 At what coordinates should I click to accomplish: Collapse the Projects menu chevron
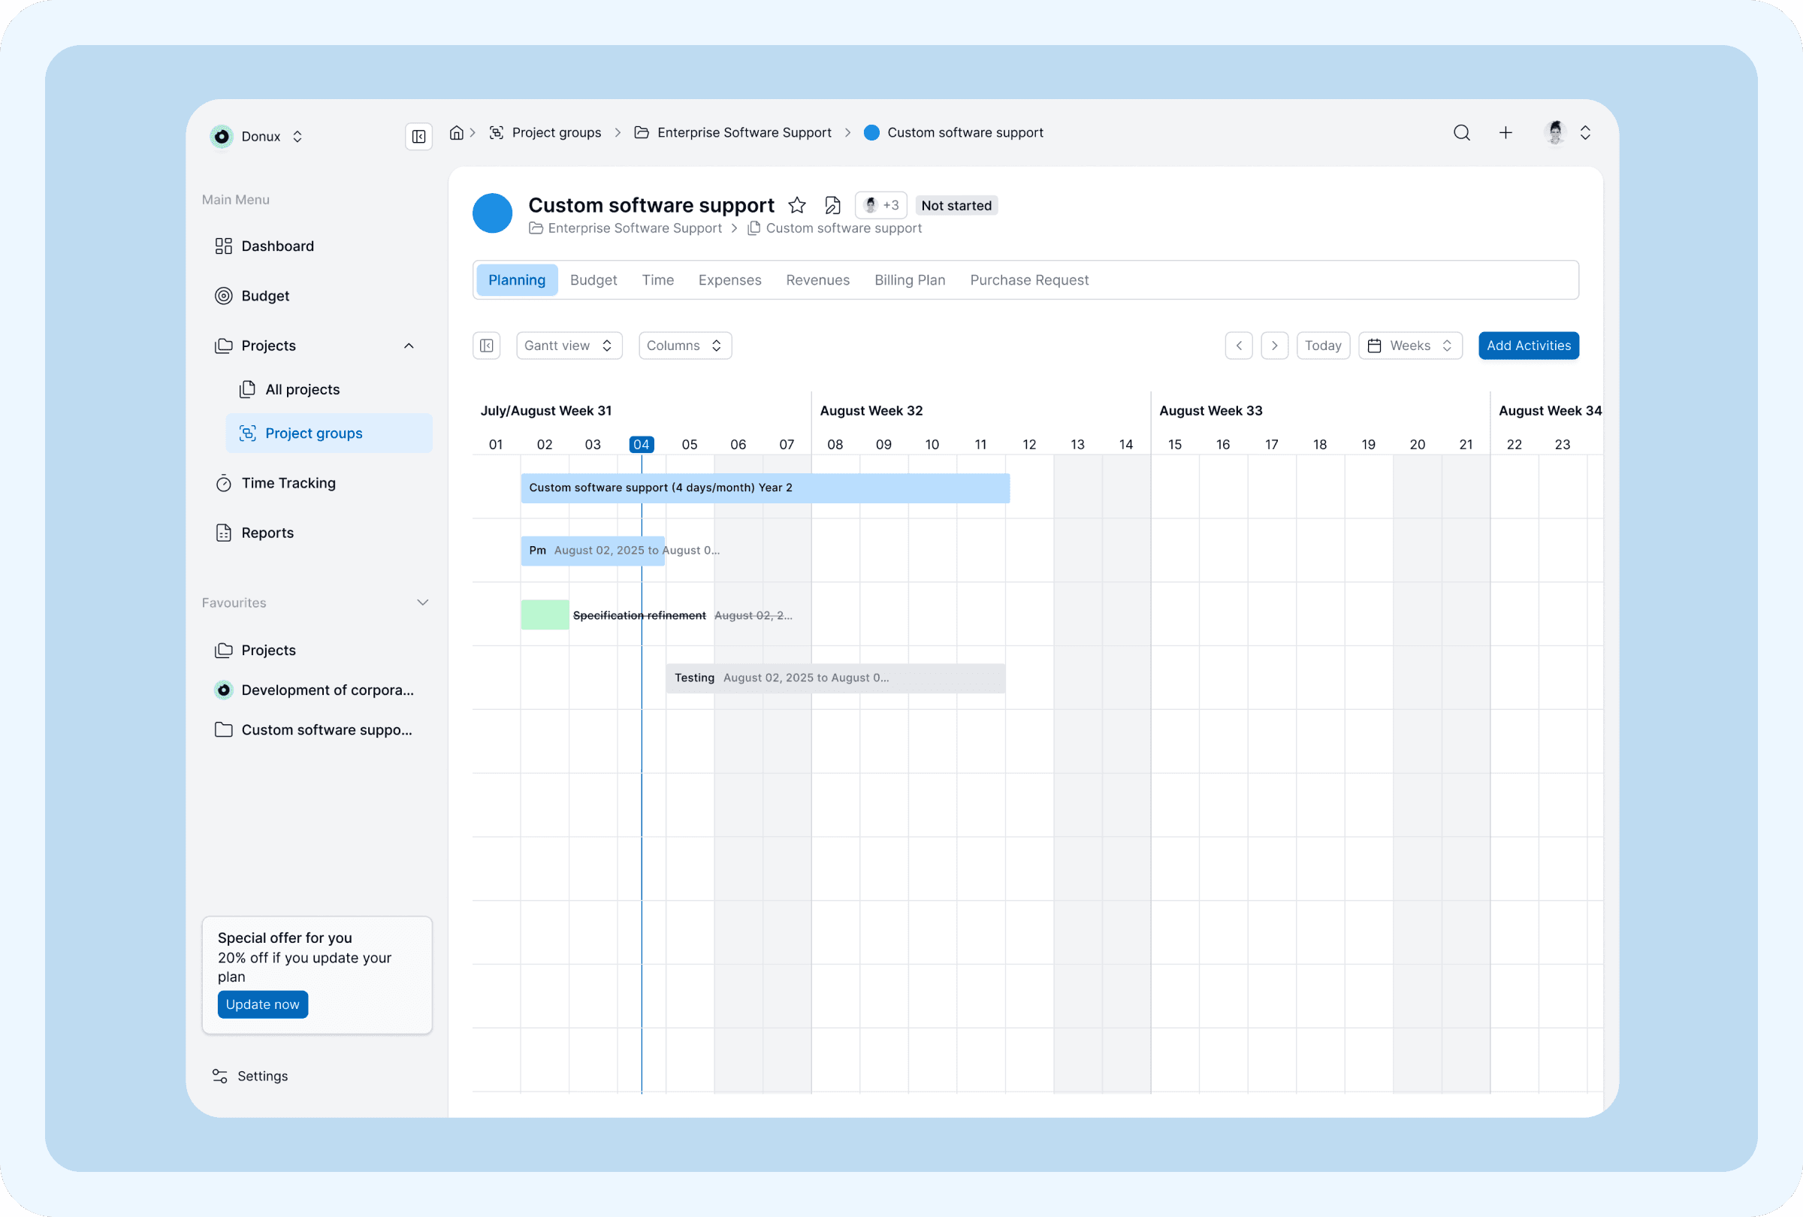click(x=409, y=346)
